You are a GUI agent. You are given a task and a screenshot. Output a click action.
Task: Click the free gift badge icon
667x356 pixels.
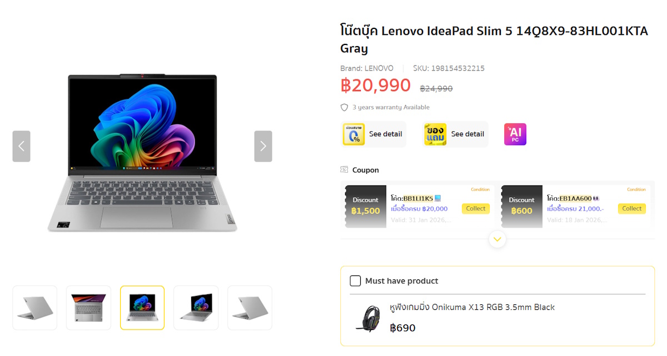pos(435,134)
